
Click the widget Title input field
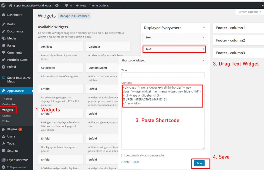[x=163, y=75]
